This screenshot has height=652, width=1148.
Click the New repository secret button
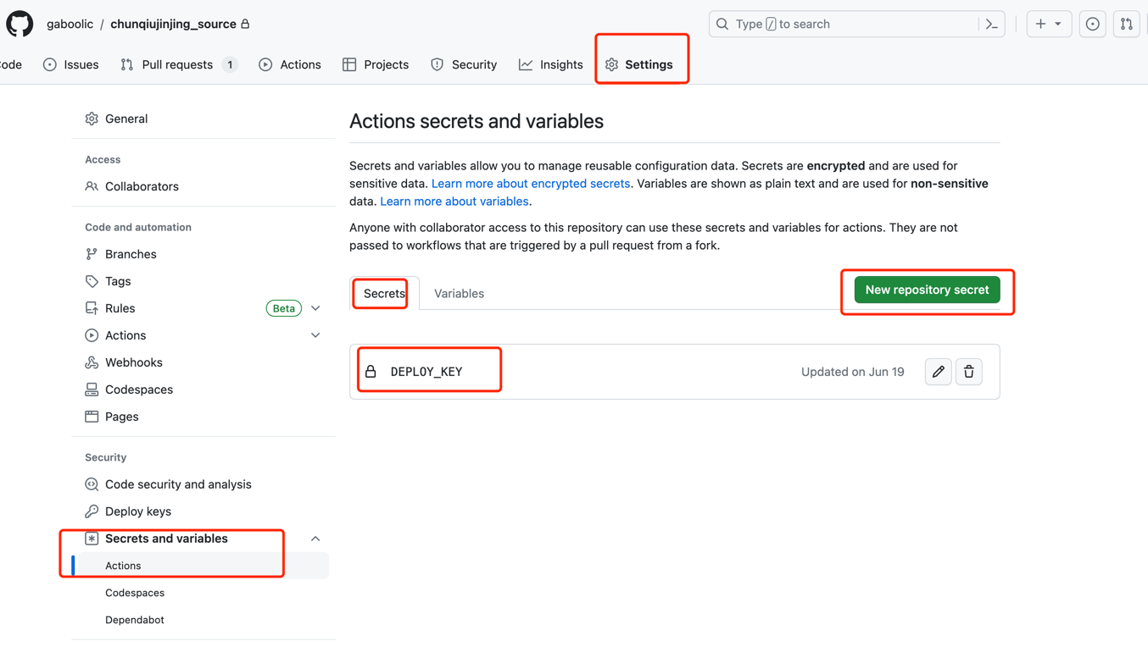click(x=927, y=290)
